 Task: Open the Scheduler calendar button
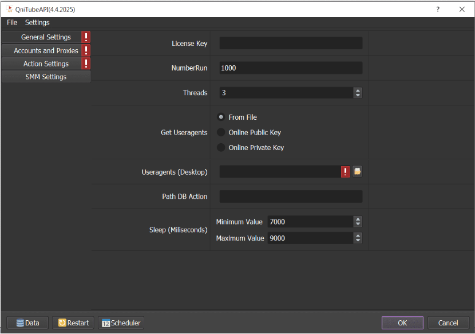pyautogui.click(x=121, y=323)
